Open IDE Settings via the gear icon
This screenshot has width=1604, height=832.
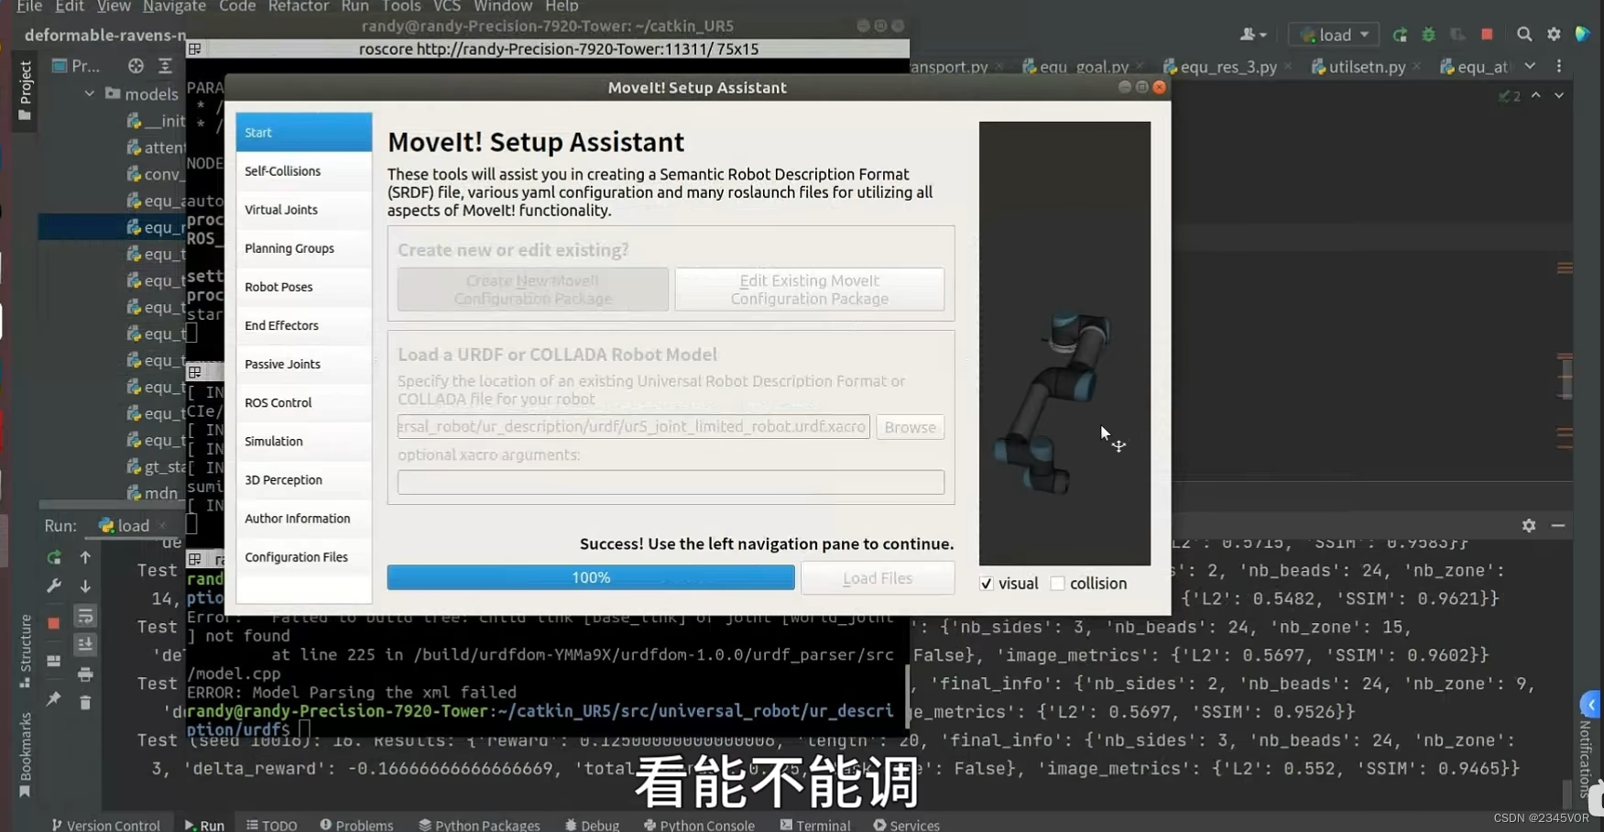1555,34
